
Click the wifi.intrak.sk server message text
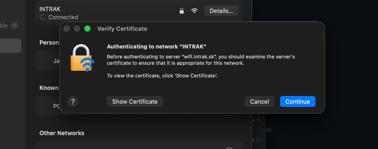201,60
